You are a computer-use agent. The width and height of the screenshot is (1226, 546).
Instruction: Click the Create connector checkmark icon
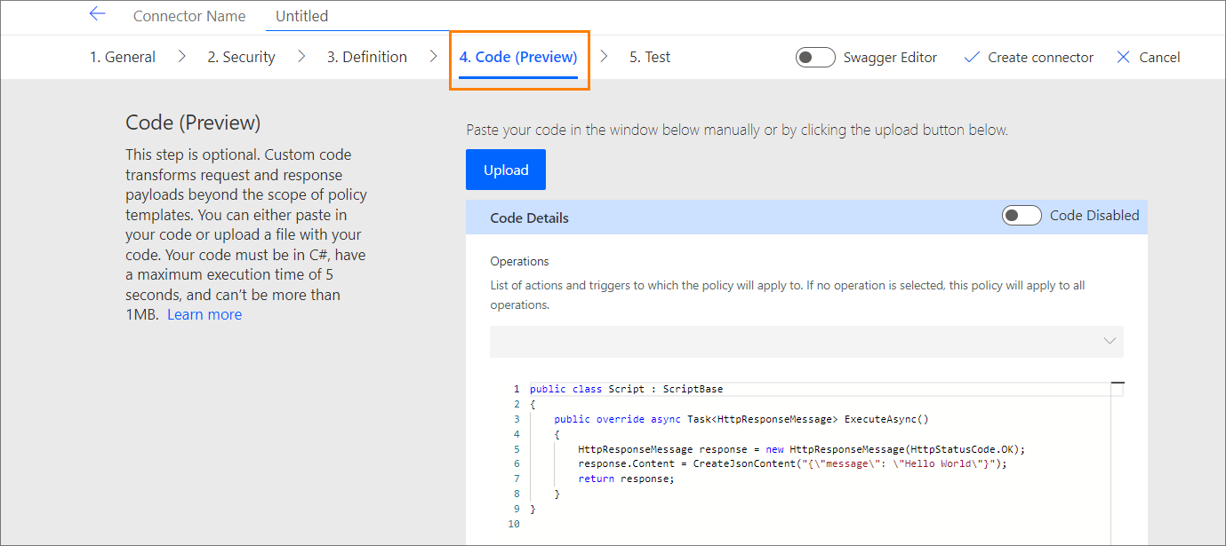coord(972,57)
